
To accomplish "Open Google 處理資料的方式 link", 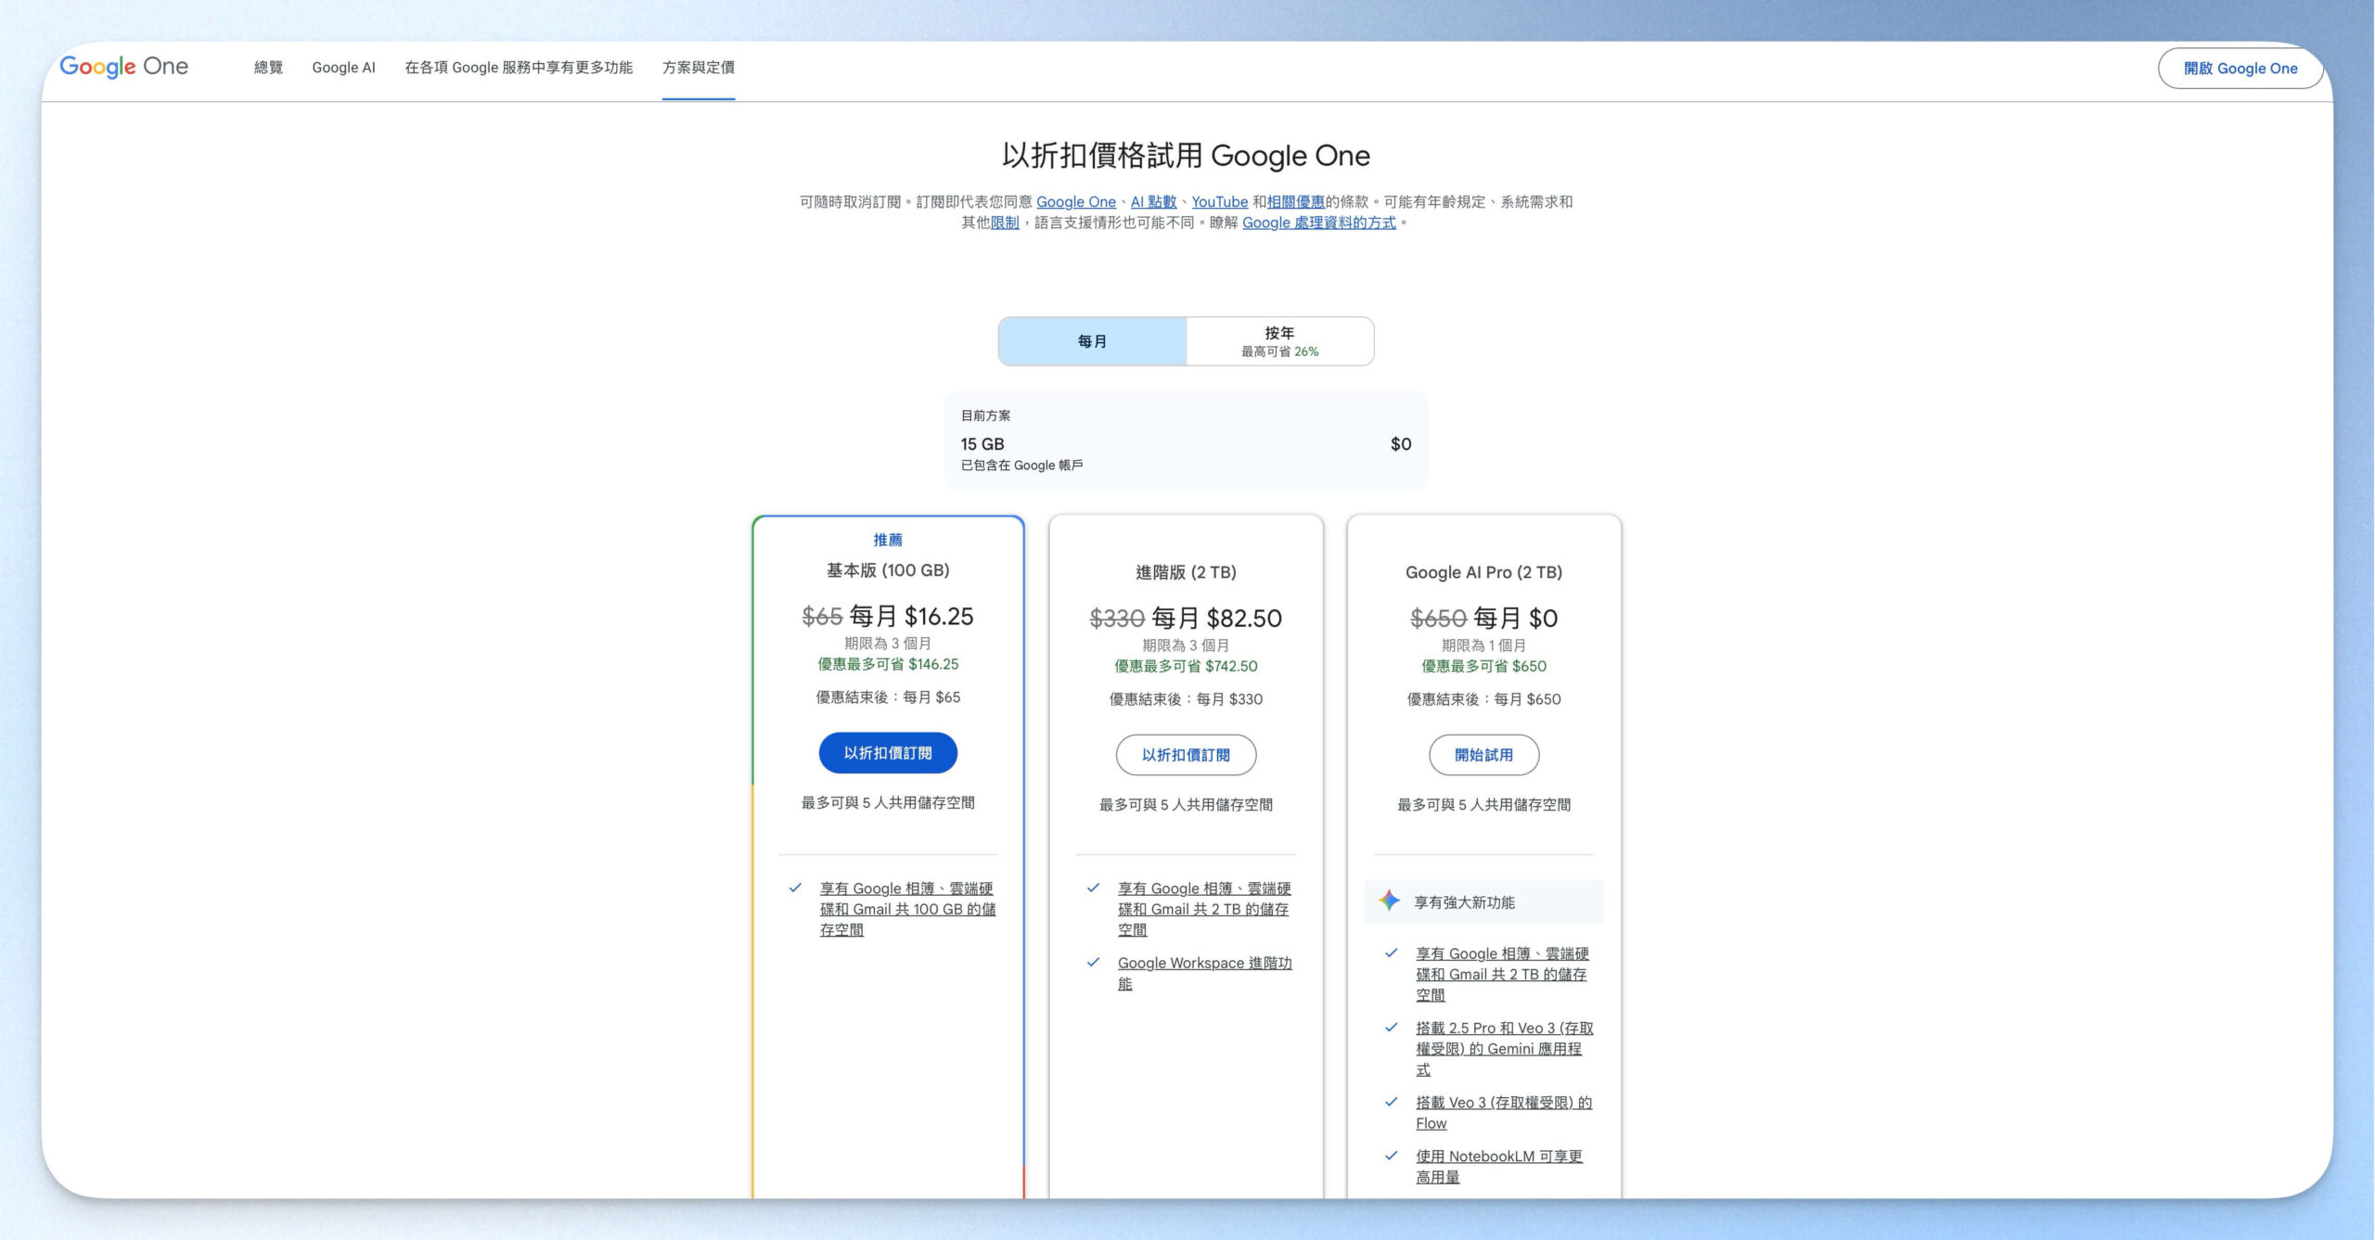I will tap(1318, 223).
